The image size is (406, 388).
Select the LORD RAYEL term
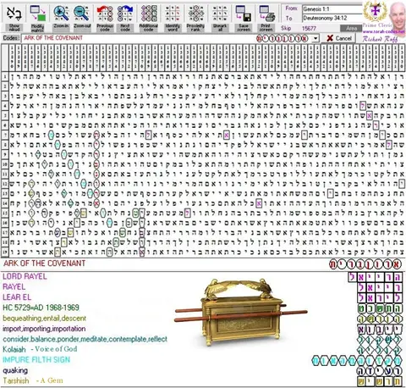pyautogui.click(x=25, y=276)
